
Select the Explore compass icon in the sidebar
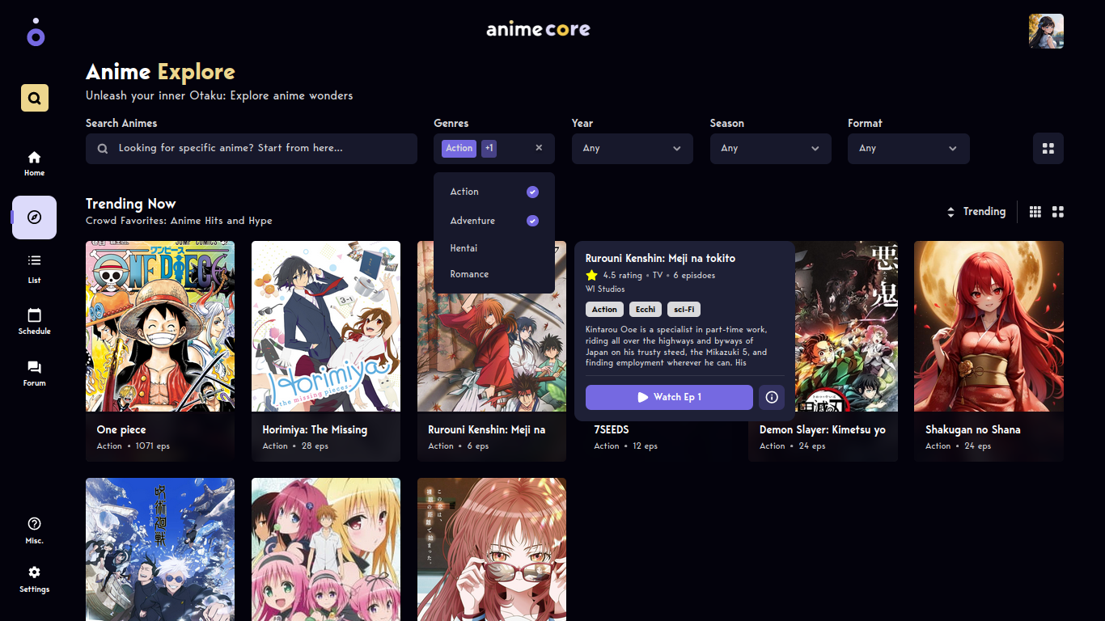pos(34,218)
